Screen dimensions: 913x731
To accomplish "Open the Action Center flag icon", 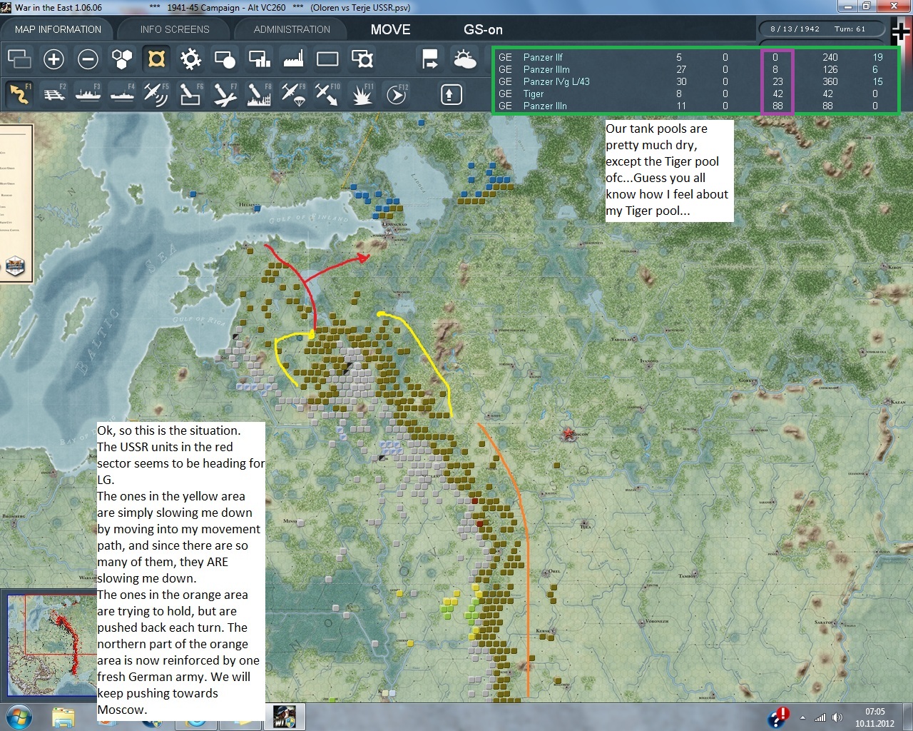I will (x=779, y=717).
